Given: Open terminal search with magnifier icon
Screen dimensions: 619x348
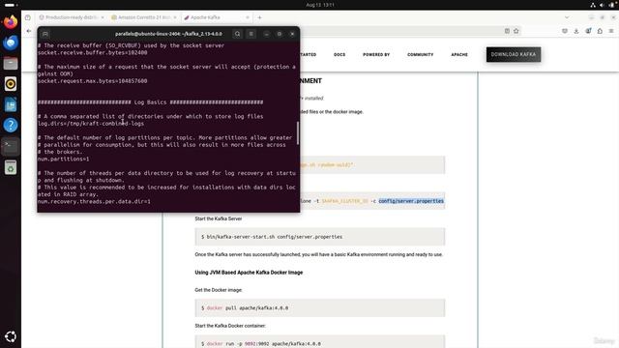Looking at the screenshot, I should [237, 34].
